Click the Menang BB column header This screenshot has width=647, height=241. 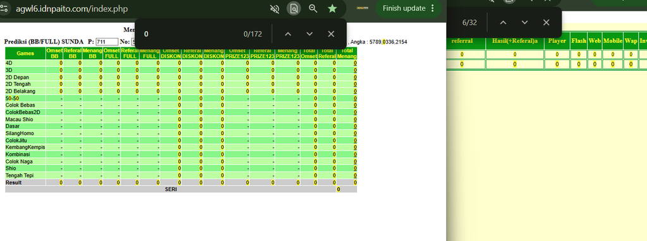[x=92, y=53]
